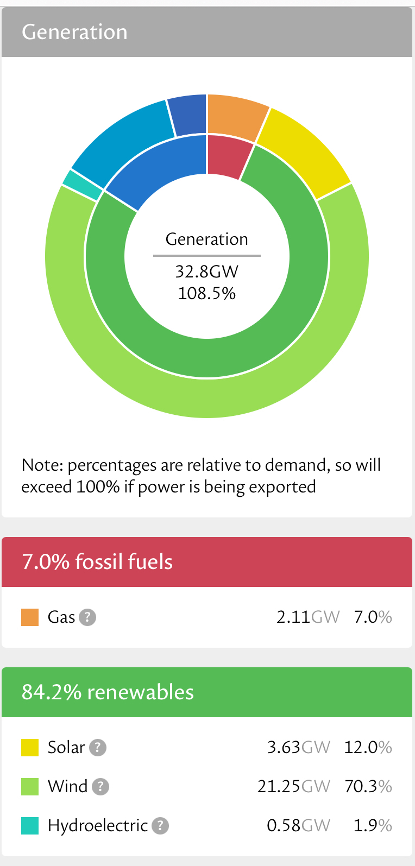This screenshot has width=415, height=866.
Task: Select the light green Wind legend swatch
Action: pos(30,787)
